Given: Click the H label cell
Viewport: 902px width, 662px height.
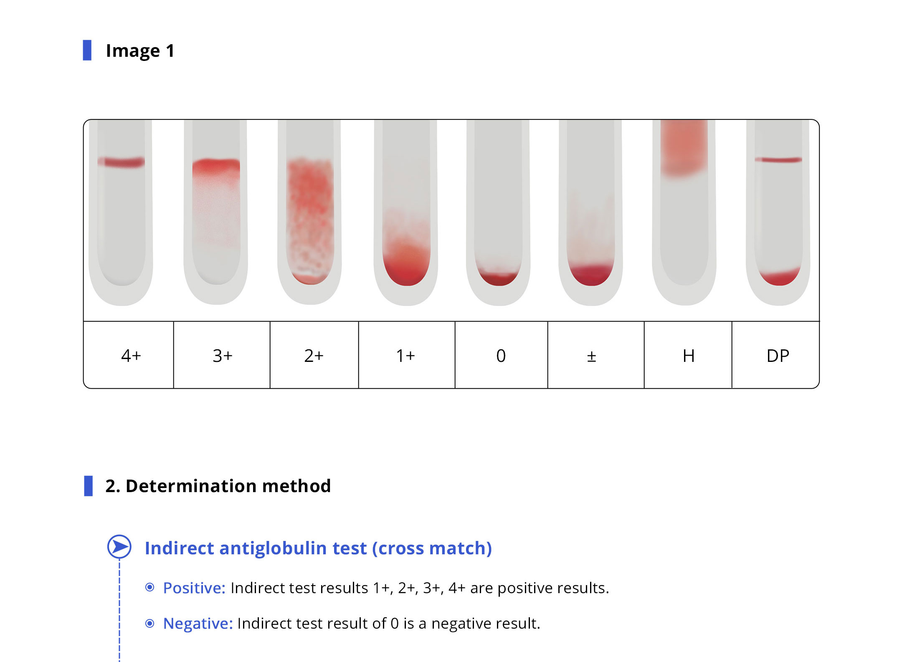Looking at the screenshot, I should (x=688, y=355).
